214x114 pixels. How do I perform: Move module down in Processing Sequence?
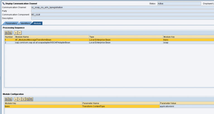click(20, 33)
